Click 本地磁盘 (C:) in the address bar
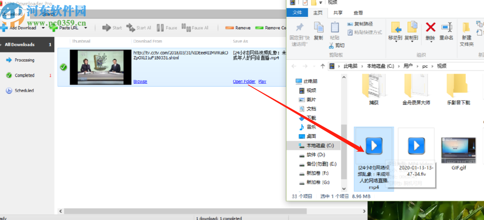The image size is (484, 220). (x=381, y=66)
